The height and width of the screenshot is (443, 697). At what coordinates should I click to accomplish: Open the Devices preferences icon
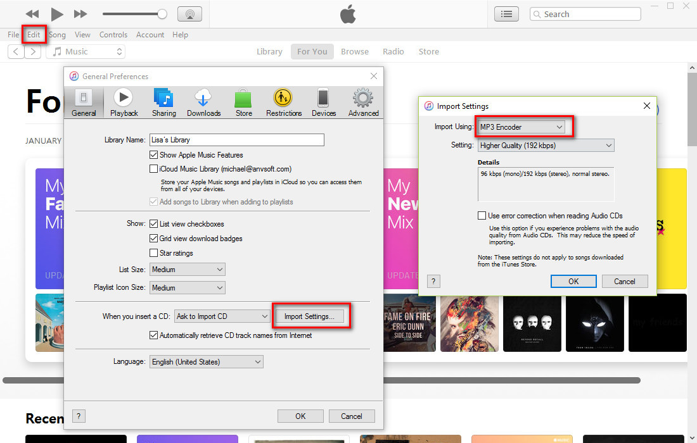(x=324, y=103)
